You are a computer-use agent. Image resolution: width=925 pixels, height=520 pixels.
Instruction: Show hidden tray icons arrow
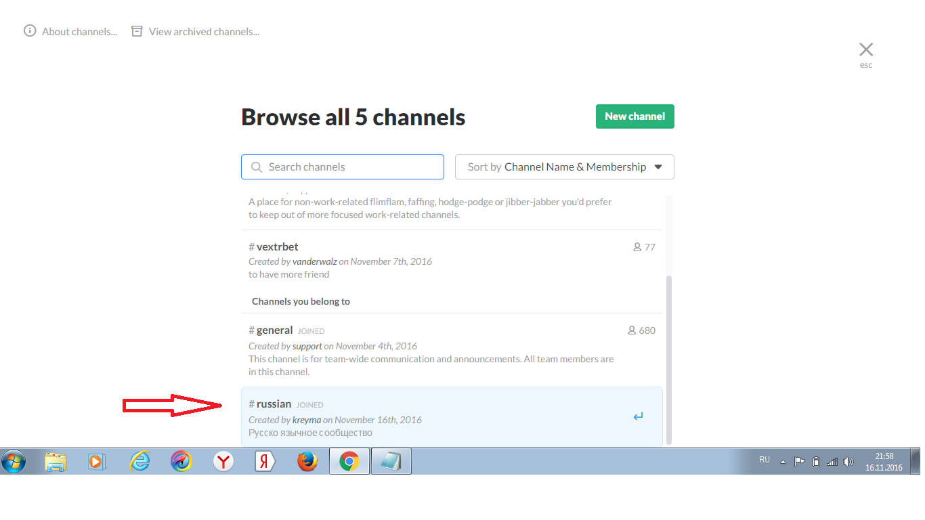[783, 462]
